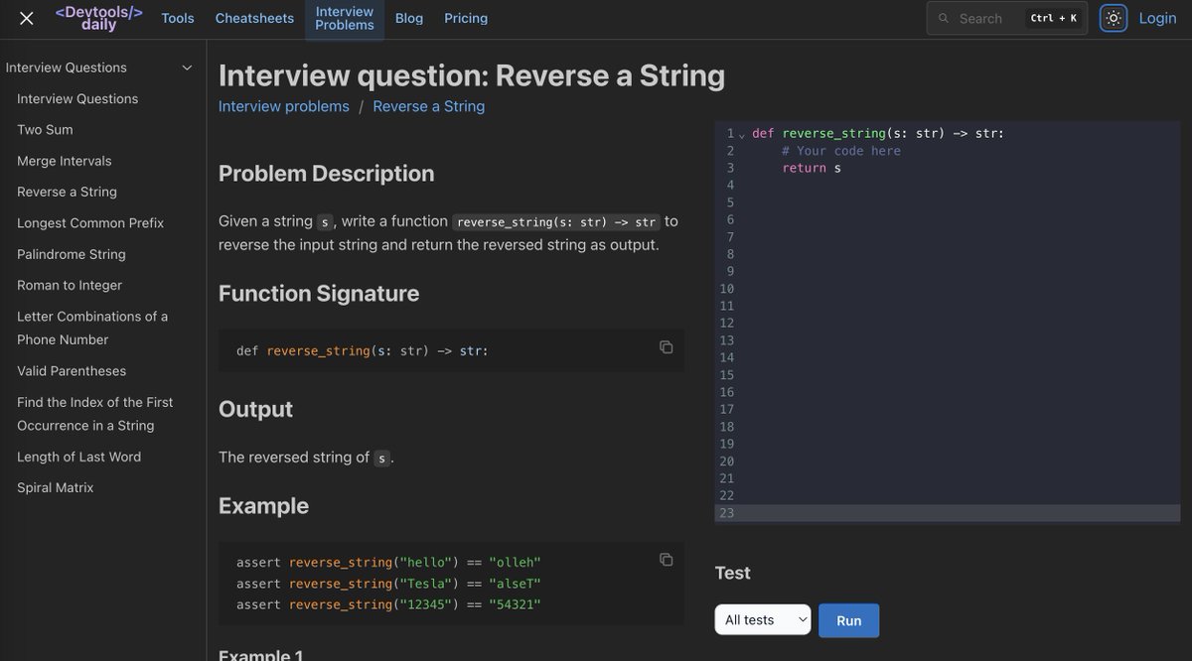This screenshot has height=661, width=1192.
Task: Copy the Example assert code block
Action: coord(666,559)
